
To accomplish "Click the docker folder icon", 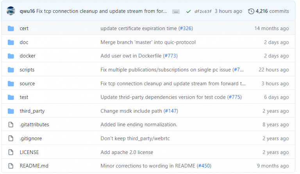I will [11, 56].
